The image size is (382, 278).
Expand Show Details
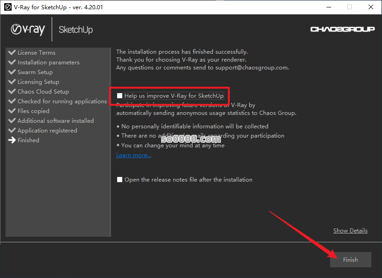coord(350,231)
